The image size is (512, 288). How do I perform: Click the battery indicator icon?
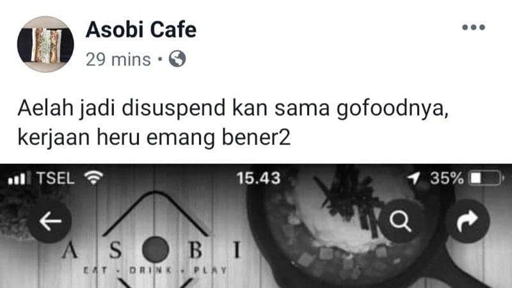point(486,179)
